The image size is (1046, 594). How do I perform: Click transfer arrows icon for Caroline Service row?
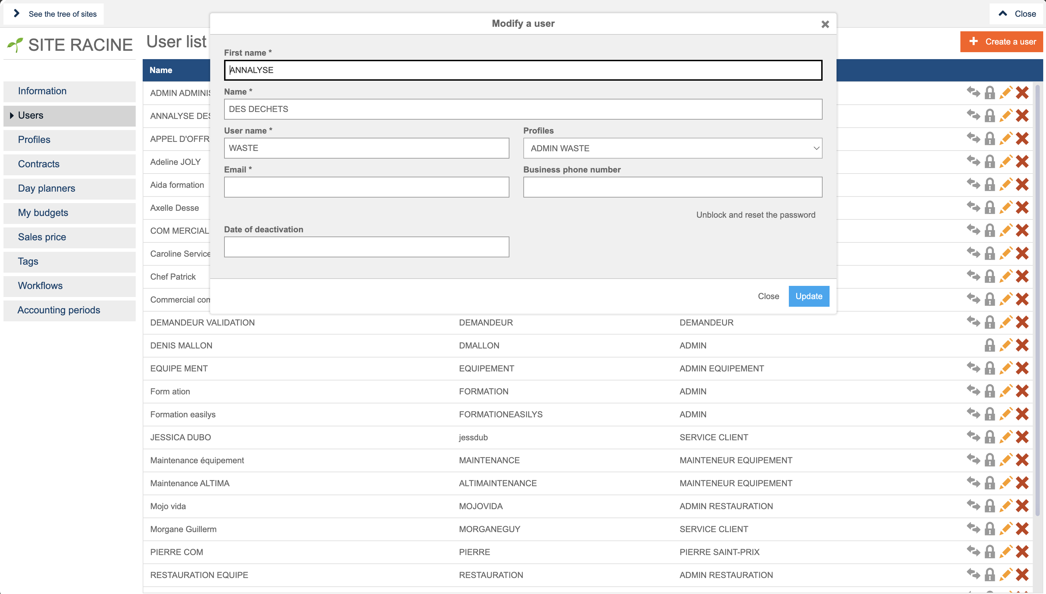point(973,253)
